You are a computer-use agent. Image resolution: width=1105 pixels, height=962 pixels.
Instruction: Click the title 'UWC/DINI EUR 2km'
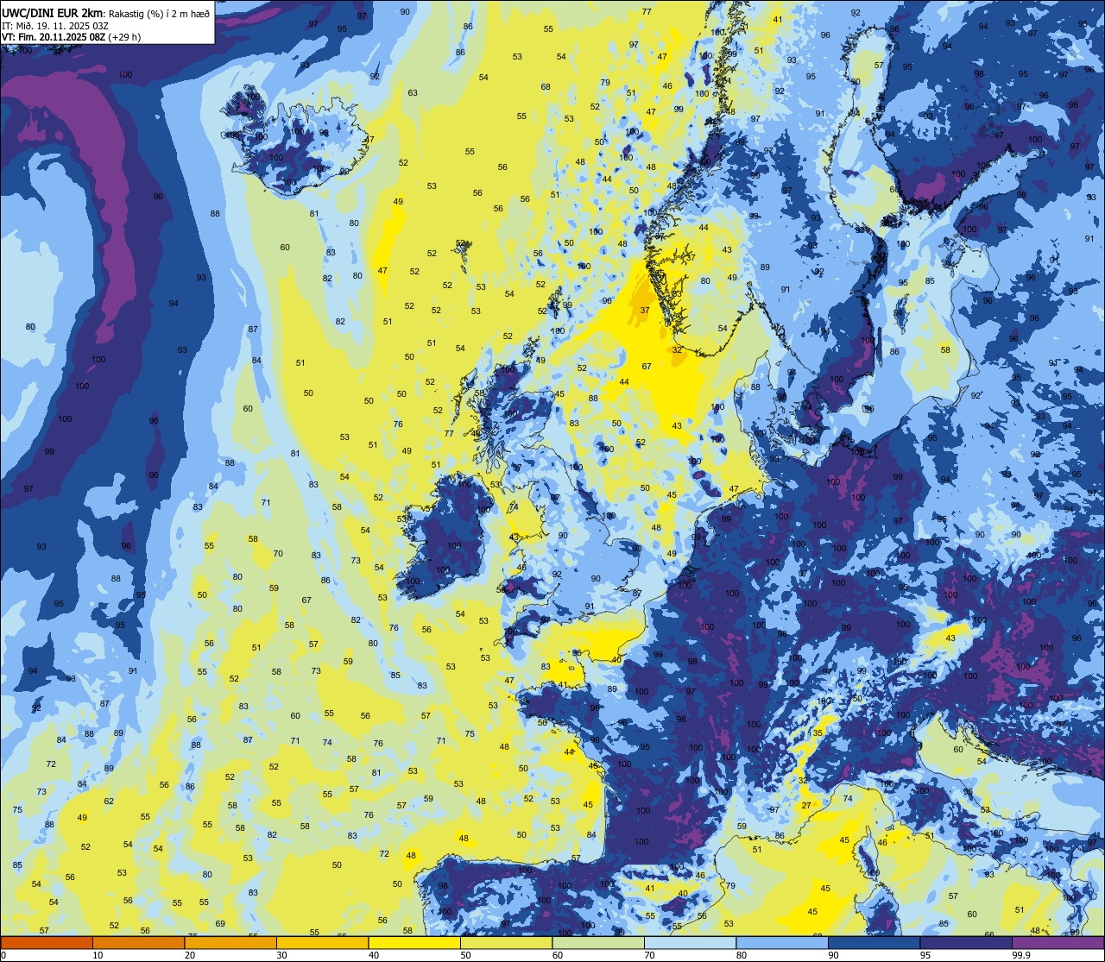52,13
